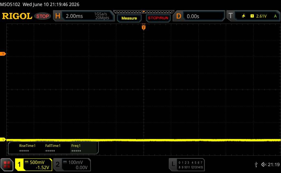Tap the STOP/RUN button
Viewport: 281px width, 173px height.
tap(158, 18)
